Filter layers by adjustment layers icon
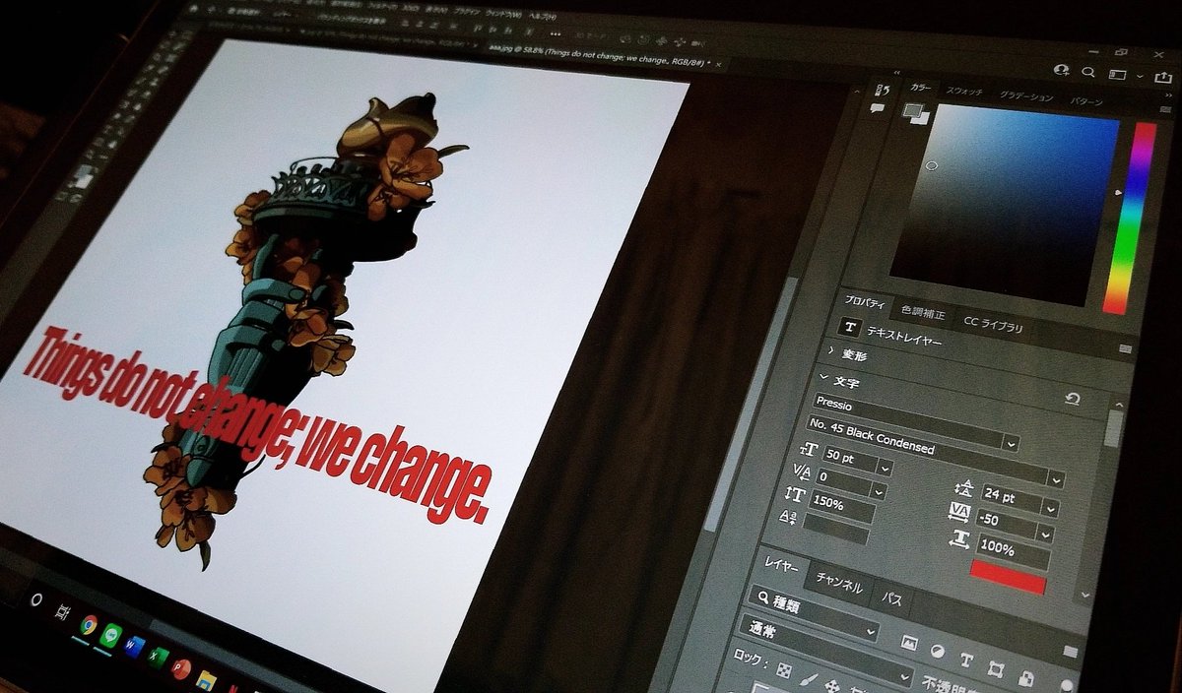 coord(938,651)
